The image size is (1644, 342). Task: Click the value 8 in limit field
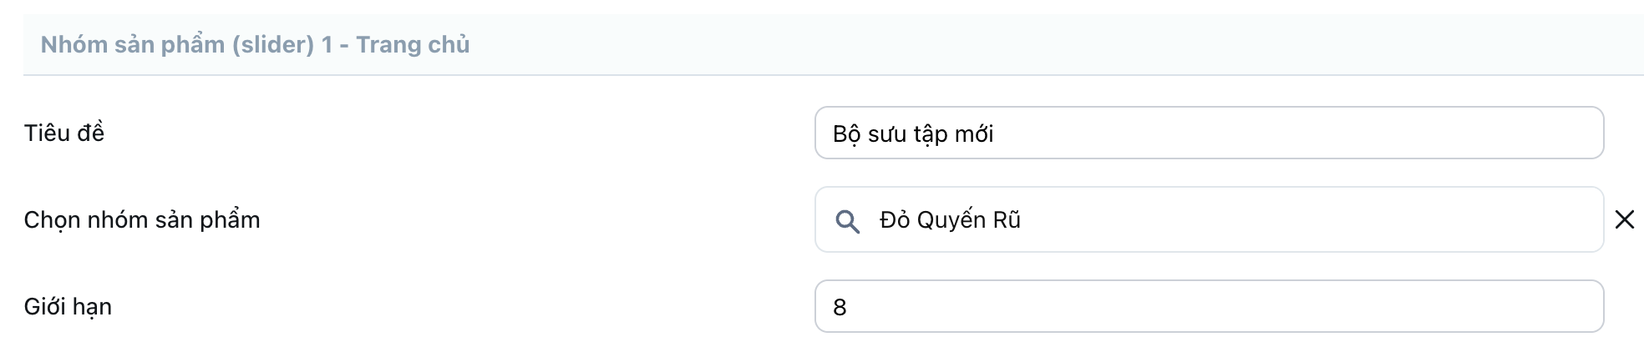840,308
